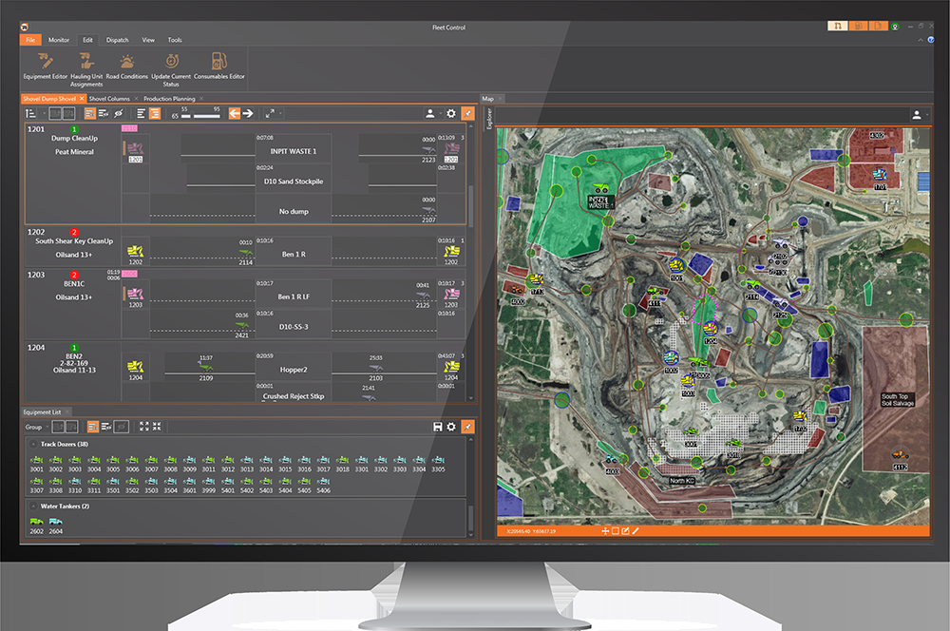This screenshot has height=631, width=950.
Task: Toggle the hidden-eye visibility button in shovel toolbar
Action: coord(119,113)
